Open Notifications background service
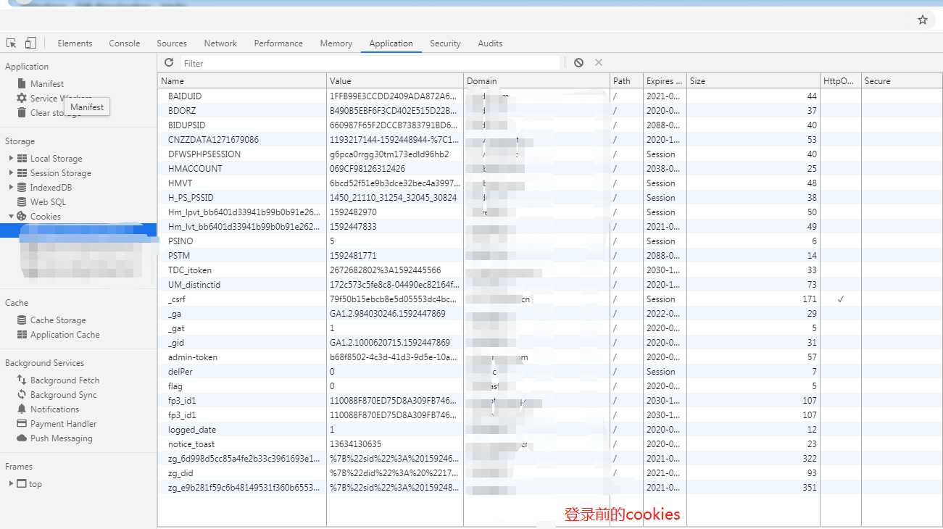 point(54,409)
